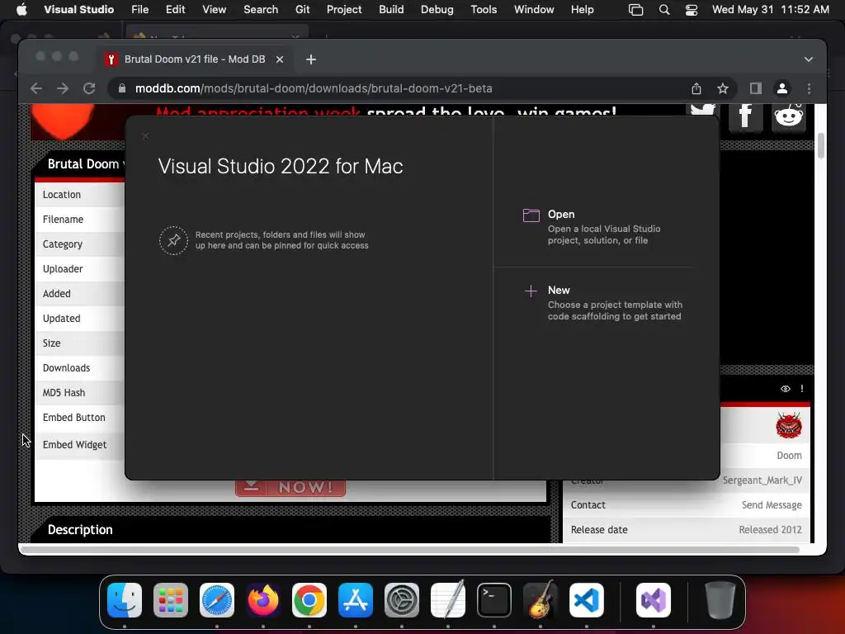845x634 pixels.
Task: Click the "Visual Studio 2022 for Mac" title
Action: tap(281, 166)
